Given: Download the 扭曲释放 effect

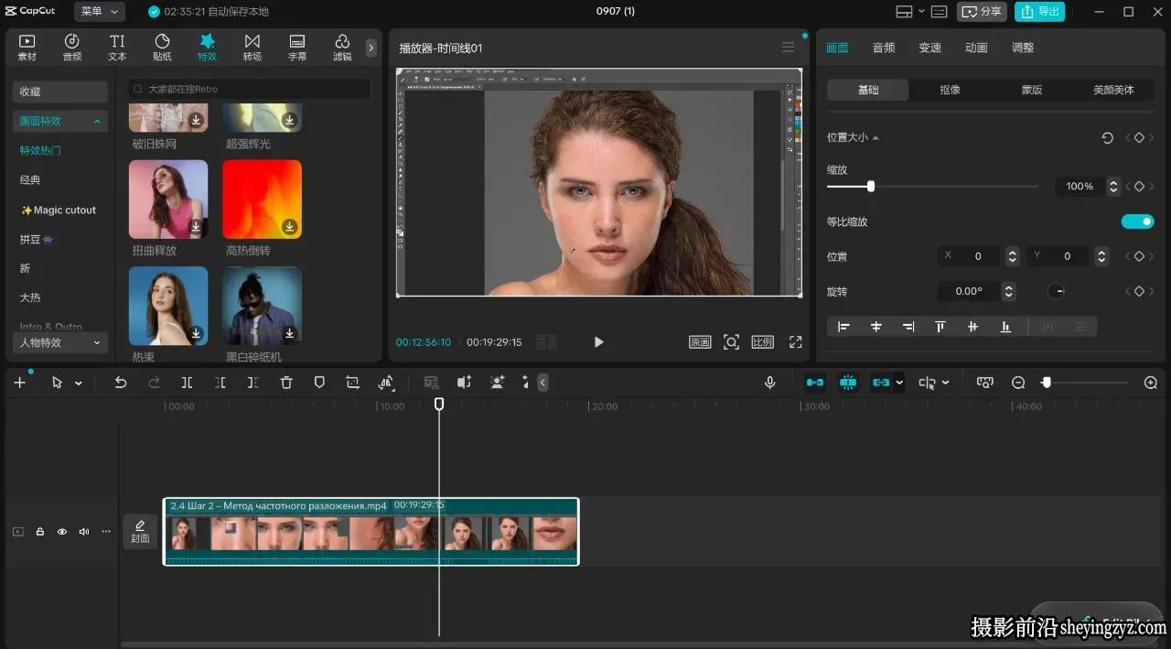Looking at the screenshot, I should [x=196, y=226].
